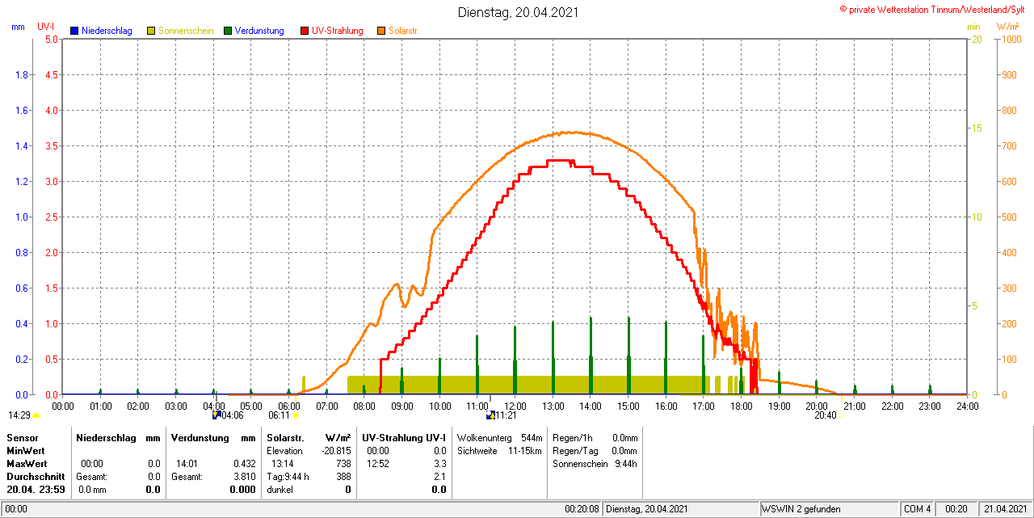Click the W/m² axis label at top right
Screen dimensions: 1034x518
coord(1007,27)
